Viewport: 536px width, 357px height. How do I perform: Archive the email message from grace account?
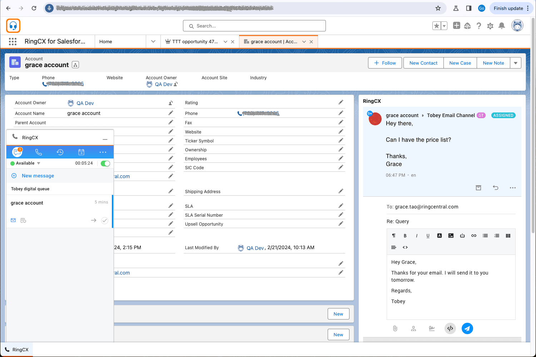tap(478, 188)
